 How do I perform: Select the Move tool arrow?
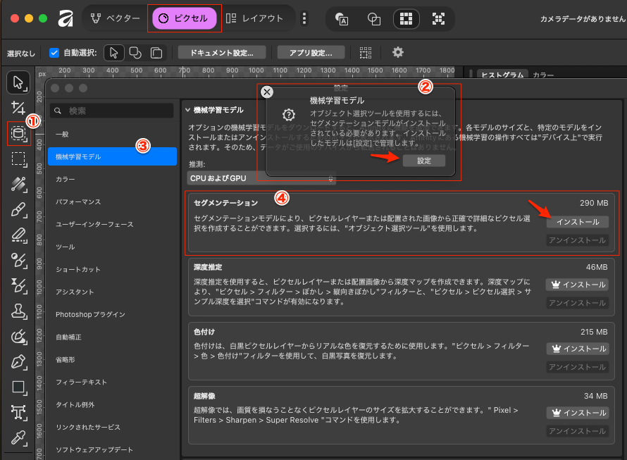18,82
